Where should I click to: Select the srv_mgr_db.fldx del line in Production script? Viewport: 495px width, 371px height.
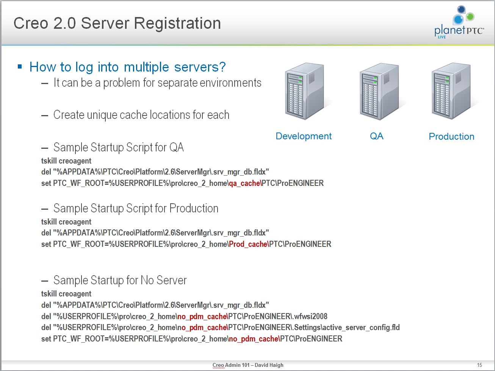pos(155,233)
